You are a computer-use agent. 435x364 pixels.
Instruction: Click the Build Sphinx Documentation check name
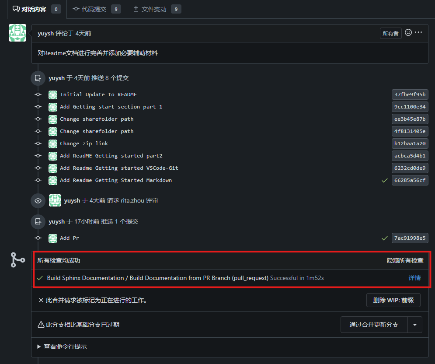(157, 278)
